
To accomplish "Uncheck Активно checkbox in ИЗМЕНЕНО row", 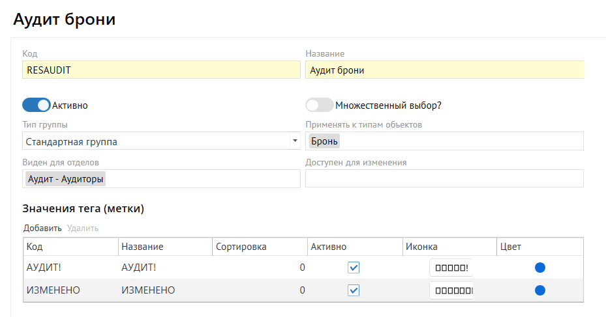I will click(x=354, y=290).
